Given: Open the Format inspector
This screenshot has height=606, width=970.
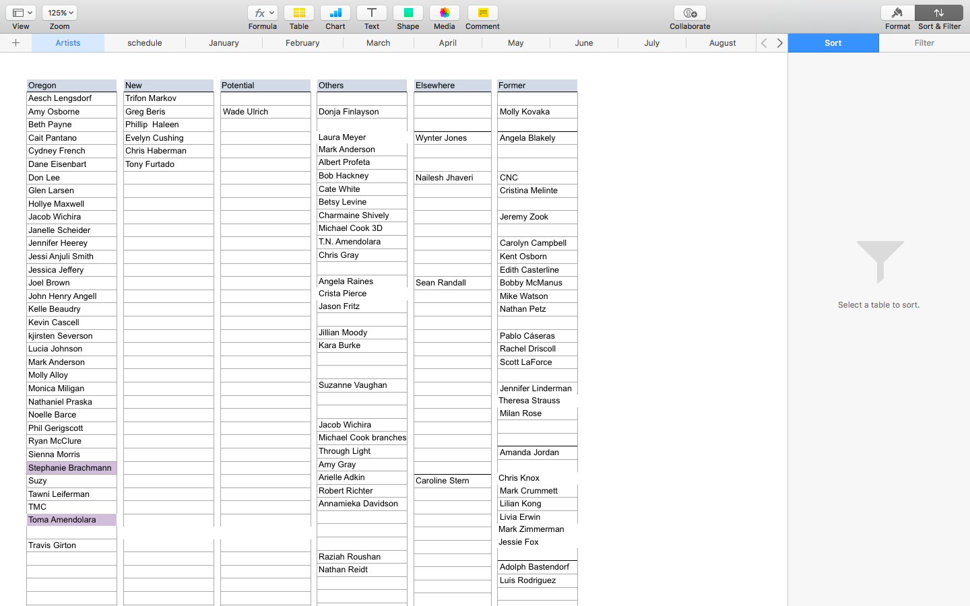Looking at the screenshot, I should tap(897, 13).
